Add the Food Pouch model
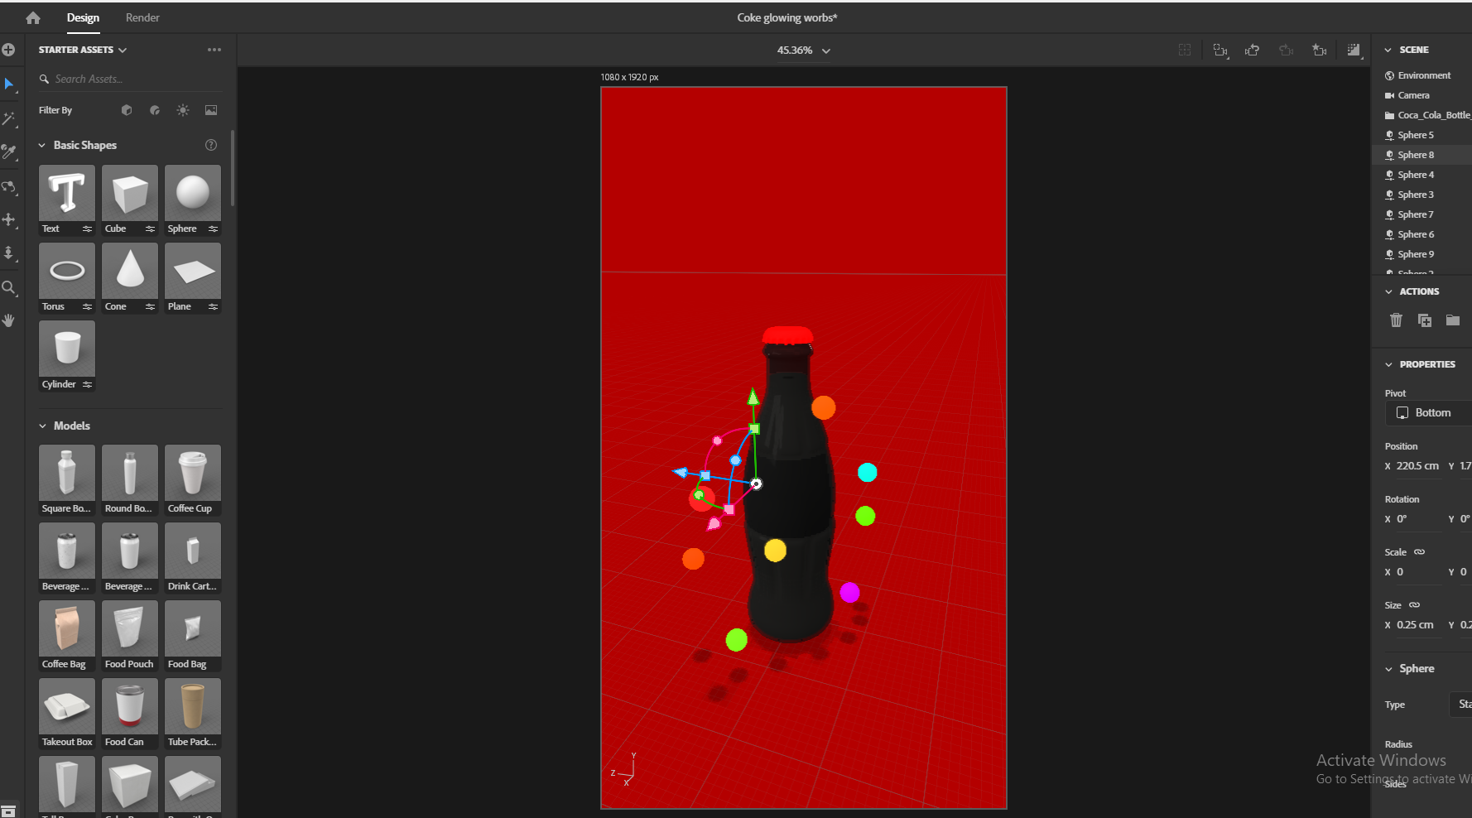This screenshot has width=1472, height=818. pos(130,635)
